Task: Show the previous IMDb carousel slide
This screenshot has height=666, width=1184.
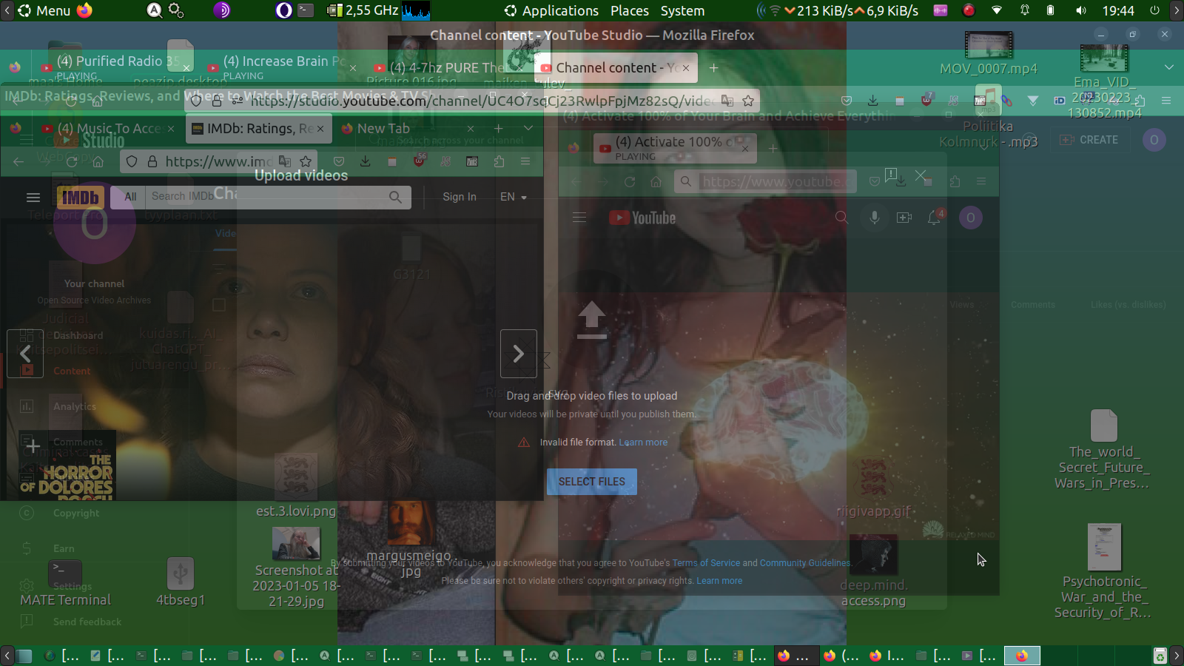Action: point(25,354)
